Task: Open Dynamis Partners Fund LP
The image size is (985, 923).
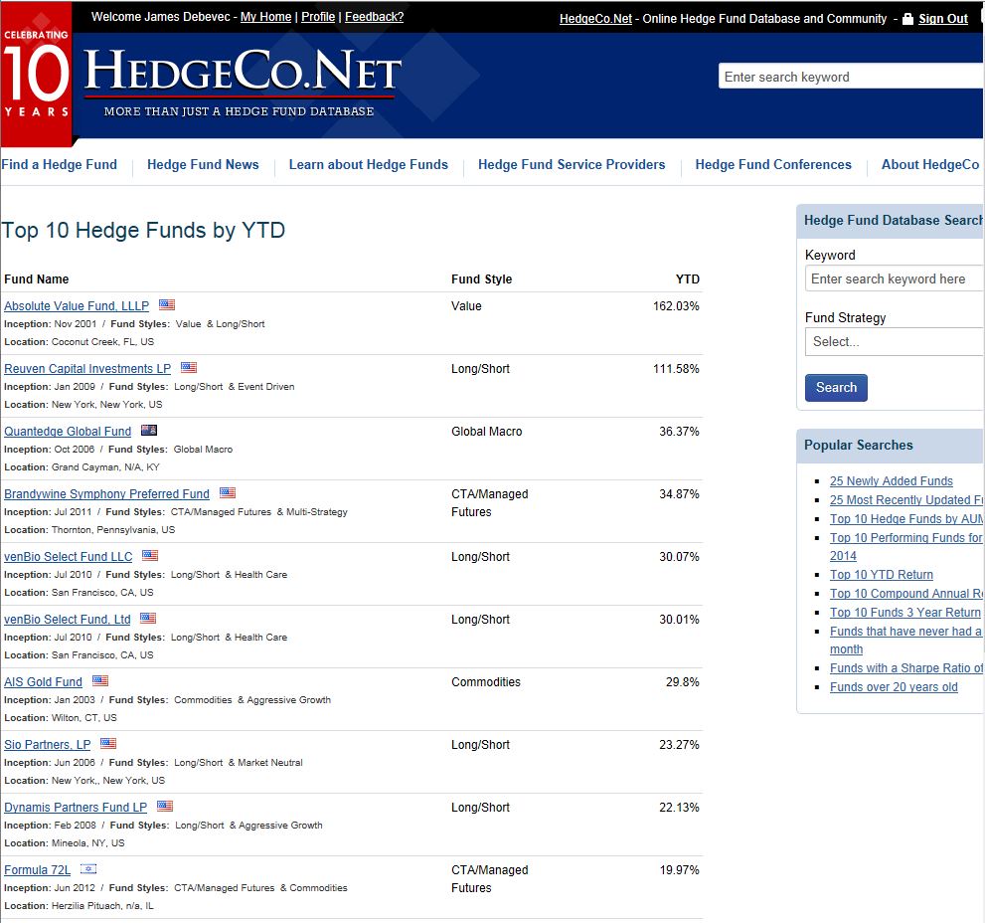Action: click(x=76, y=808)
